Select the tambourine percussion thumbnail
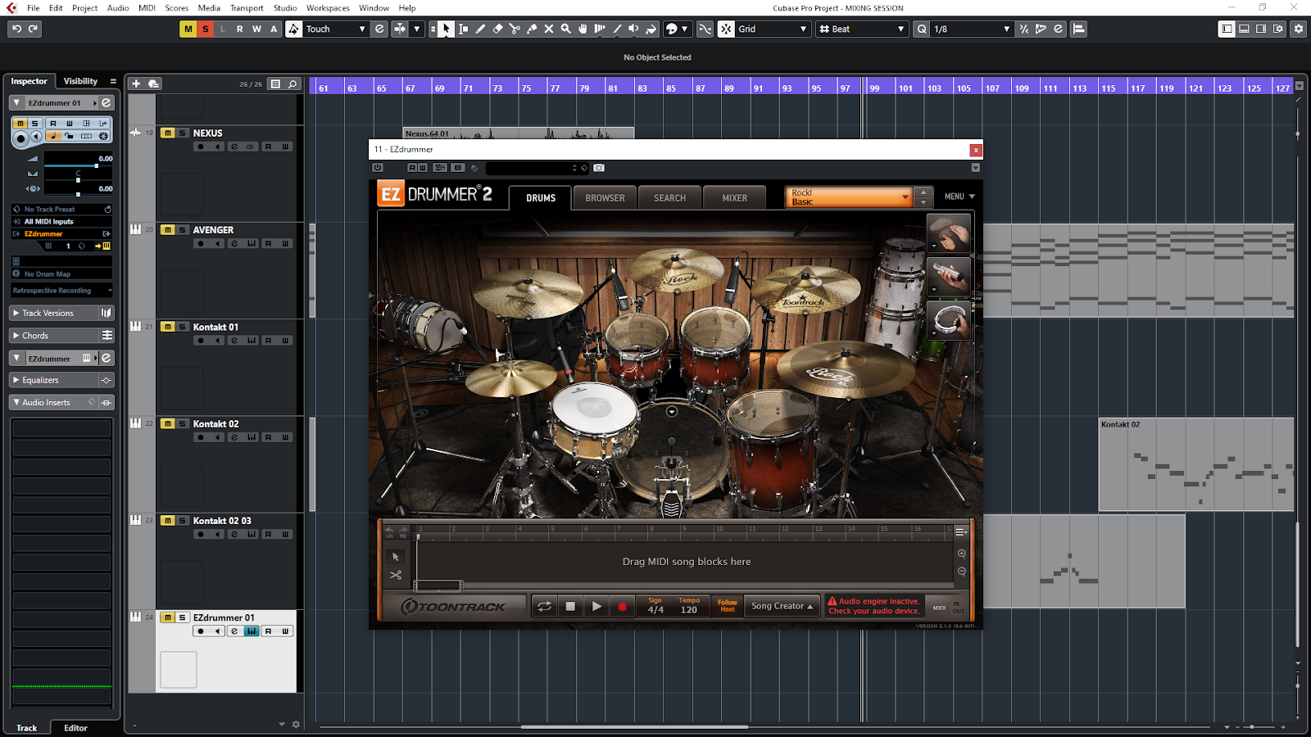 tap(949, 319)
